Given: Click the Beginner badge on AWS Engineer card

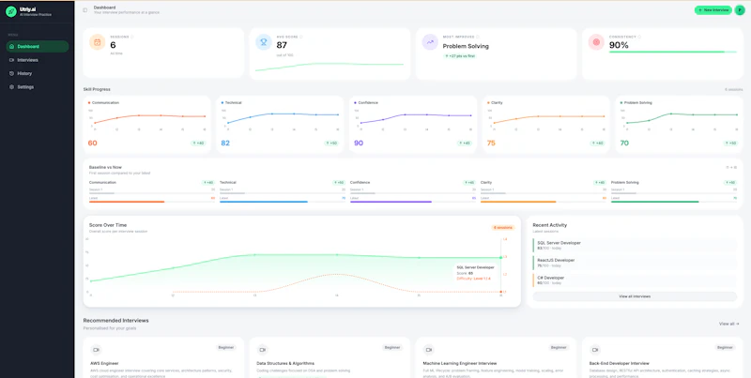Looking at the screenshot, I should [225, 347].
